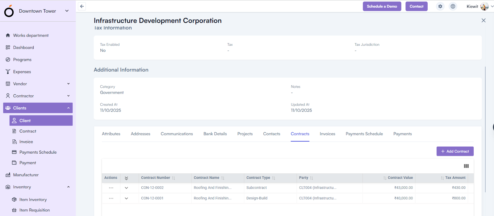494x216 pixels.
Task: Open settings gear icon
Action: 440,6
